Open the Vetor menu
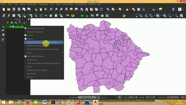The height and width of the screenshot is (105, 186). coord(52,4)
